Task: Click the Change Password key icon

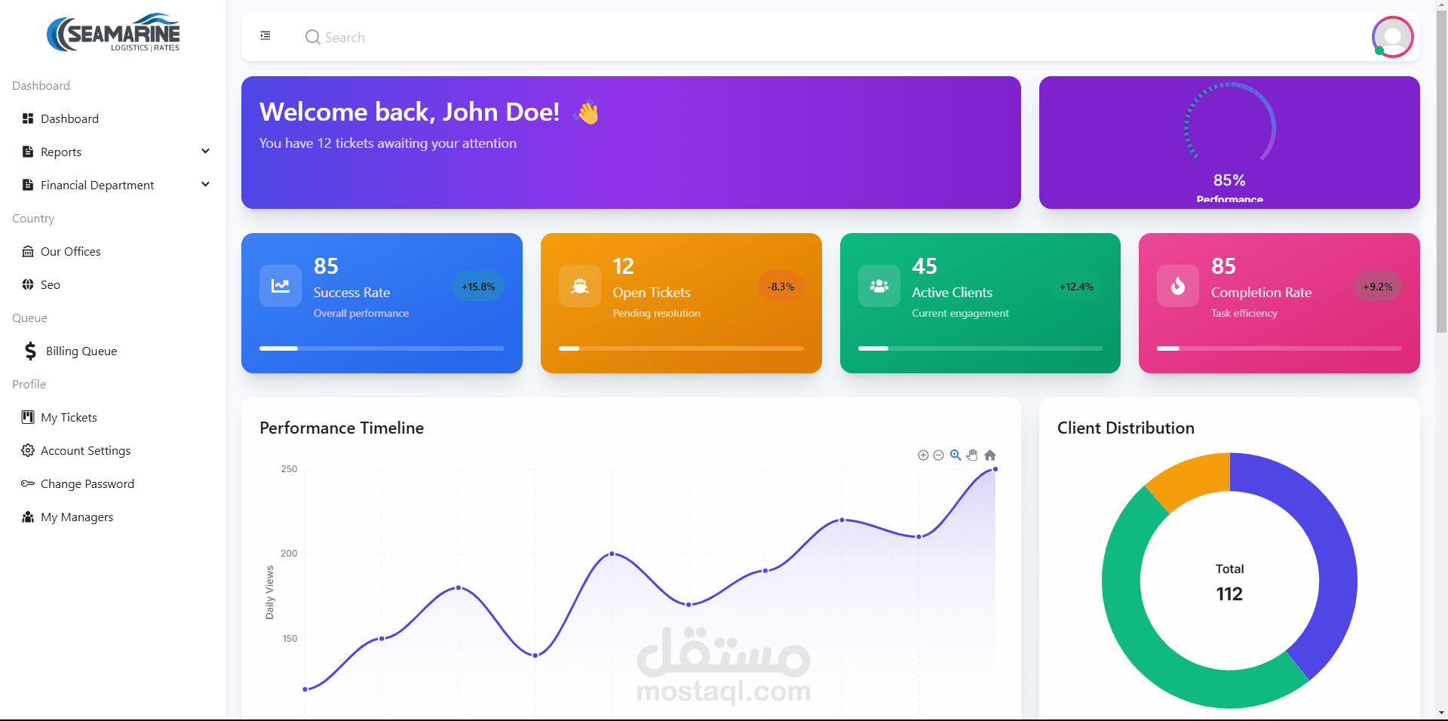Action: pyautogui.click(x=28, y=483)
